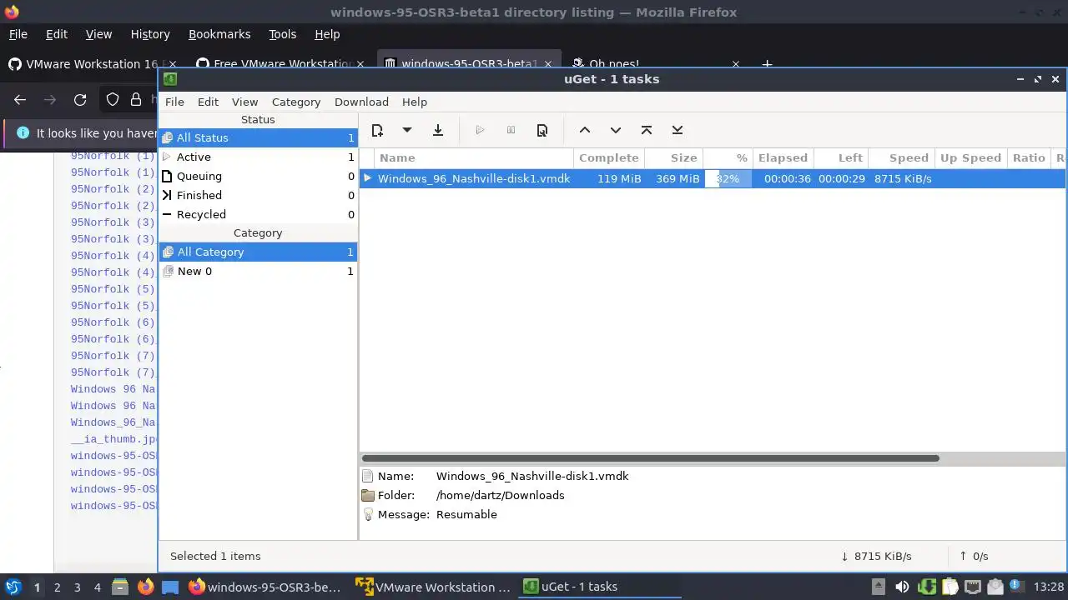This screenshot has width=1068, height=600.
Task: Open Firefox Tools menu
Action: pyautogui.click(x=282, y=34)
